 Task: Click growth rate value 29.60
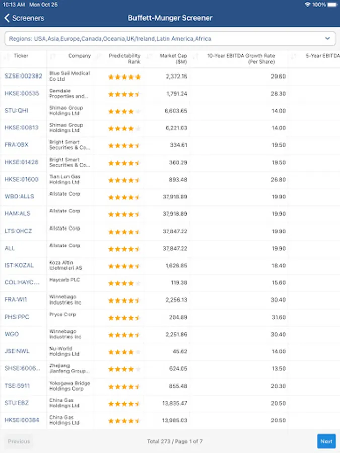point(278,77)
